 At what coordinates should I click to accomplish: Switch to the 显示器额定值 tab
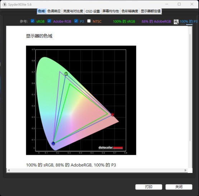pos(151,11)
